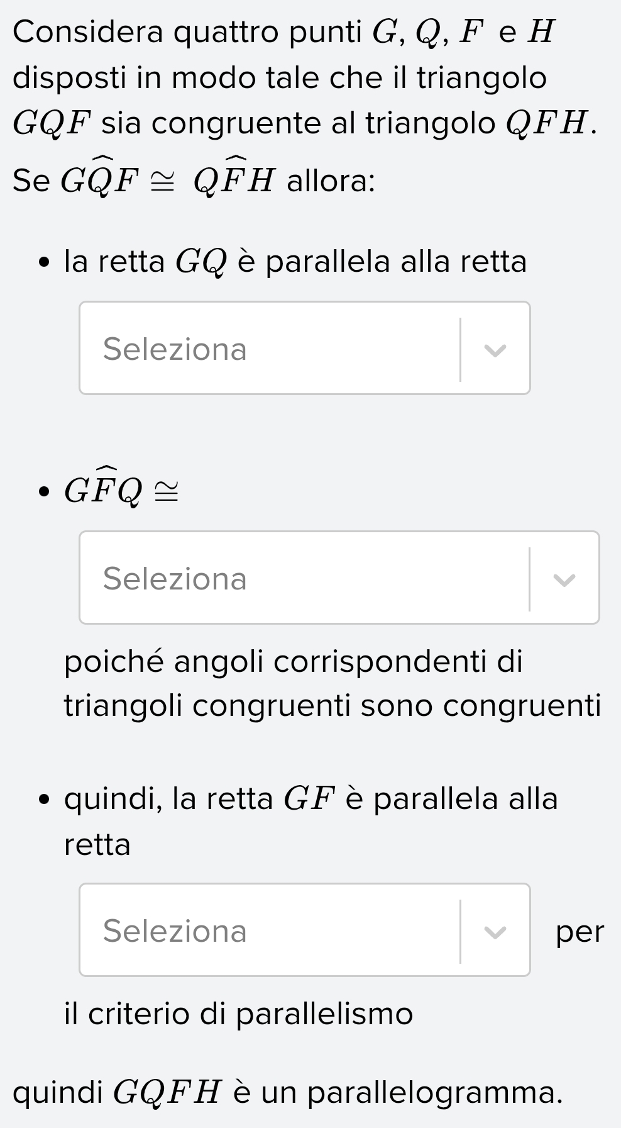Screen dimensions: 621x1128
Task: Click 'Seleziona' placeholder in the second dropdown
Action: pos(175,579)
